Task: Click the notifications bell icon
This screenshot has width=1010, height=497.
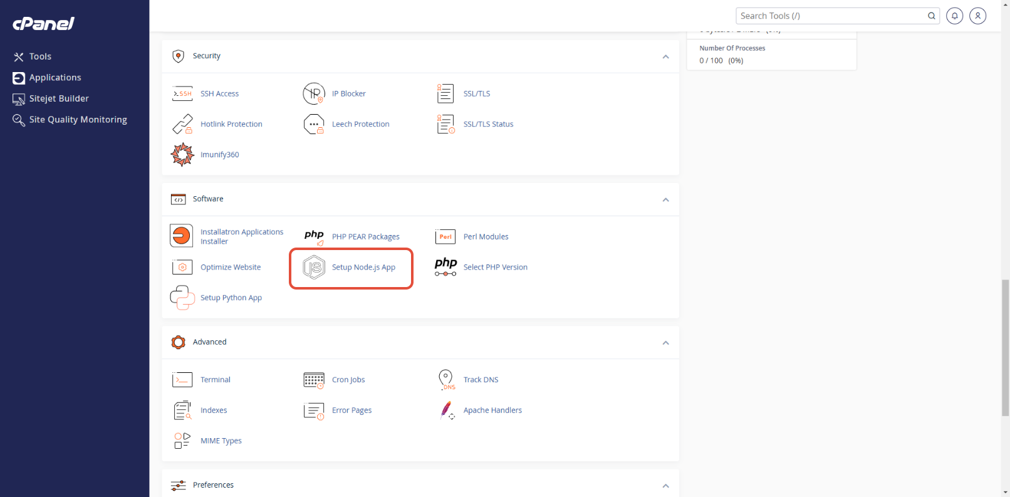Action: [x=954, y=16]
